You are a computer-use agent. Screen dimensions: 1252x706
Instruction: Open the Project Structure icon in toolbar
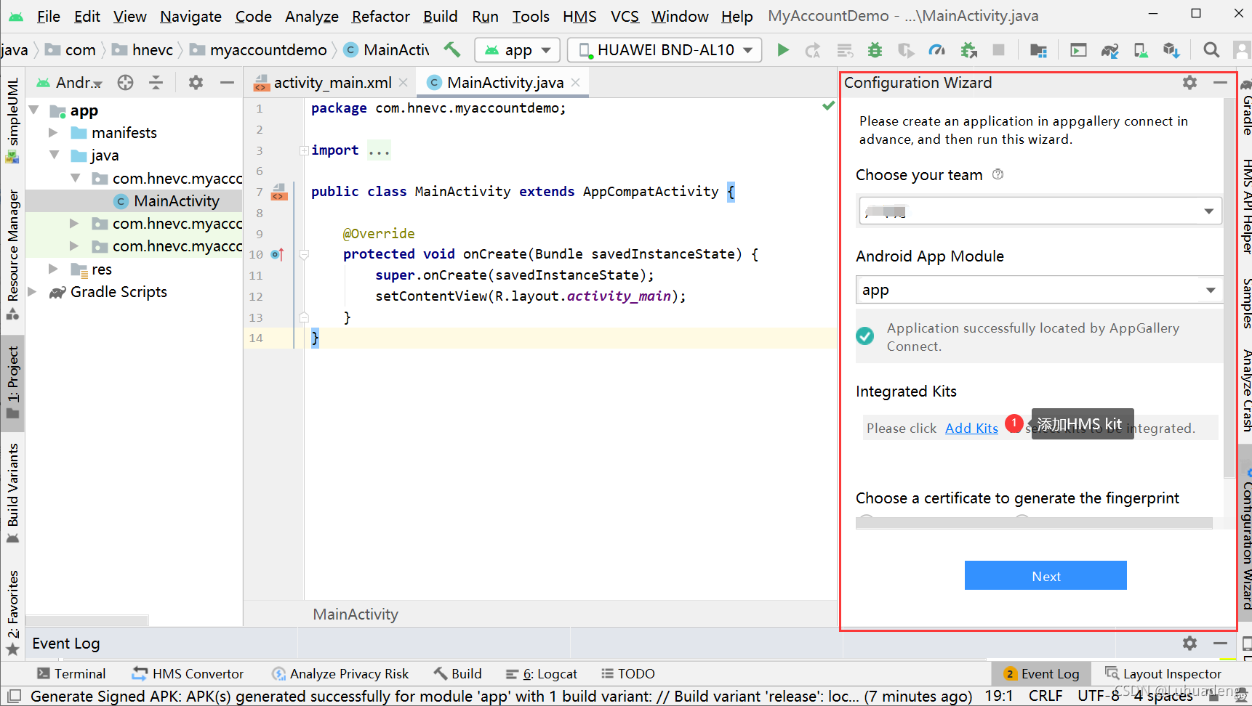pyautogui.click(x=1038, y=49)
